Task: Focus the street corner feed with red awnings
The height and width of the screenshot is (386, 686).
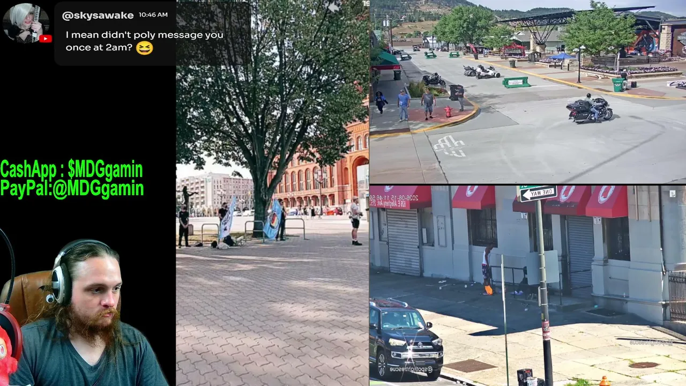Action: 528,286
